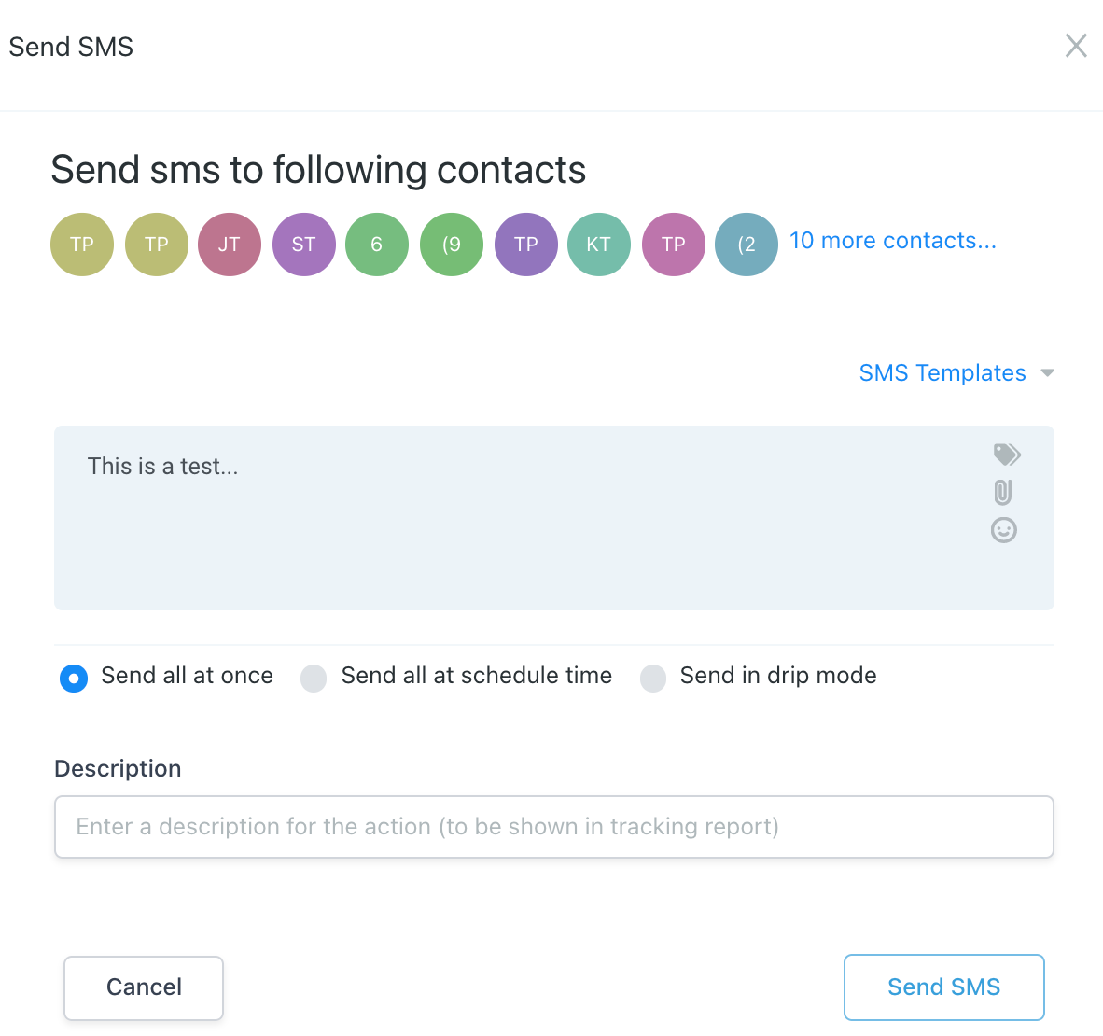Open the SMS Templates dropdown
Screen dimensions: 1103x1036
[x=942, y=373]
